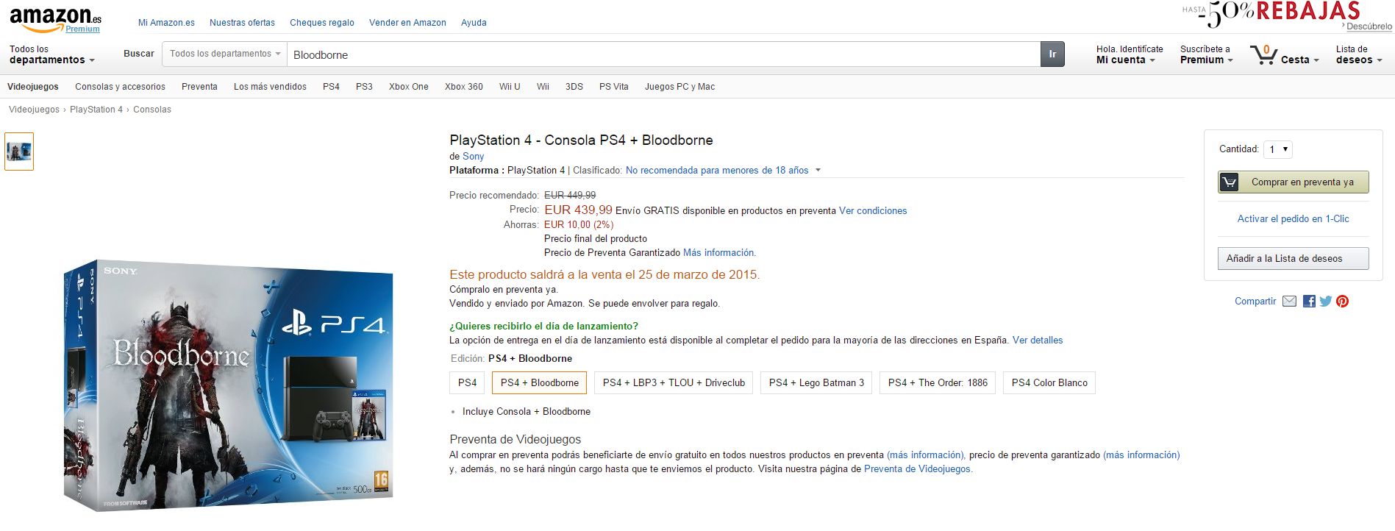
Task: Share product via email icon
Action: 1289,302
